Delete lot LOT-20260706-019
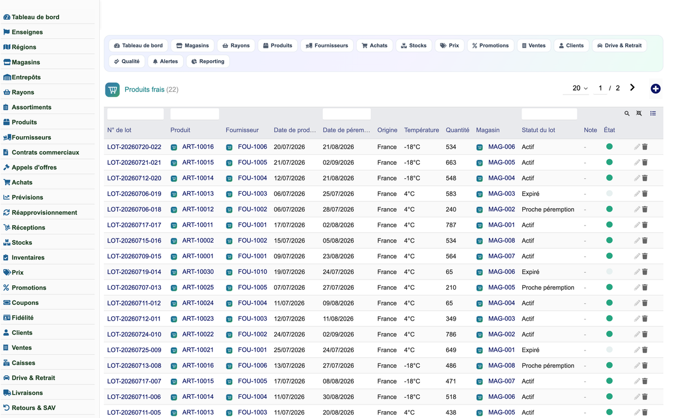The width and height of the screenshot is (676, 418). (645, 194)
